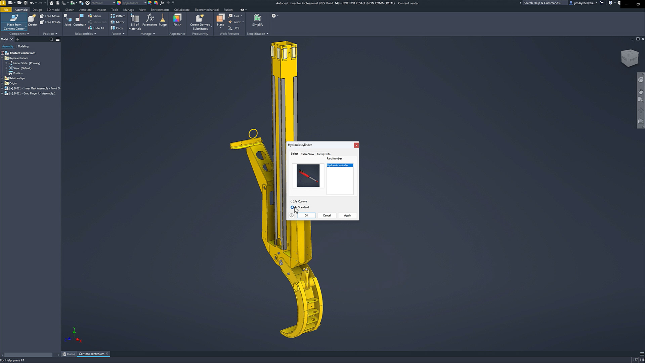Select the Joint tool
Image resolution: width=645 pixels, height=363 pixels.
(x=68, y=20)
